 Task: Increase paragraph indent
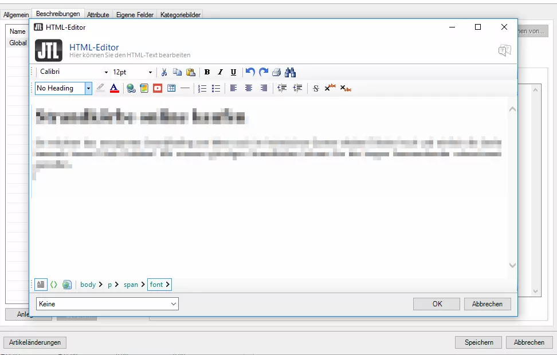click(297, 88)
